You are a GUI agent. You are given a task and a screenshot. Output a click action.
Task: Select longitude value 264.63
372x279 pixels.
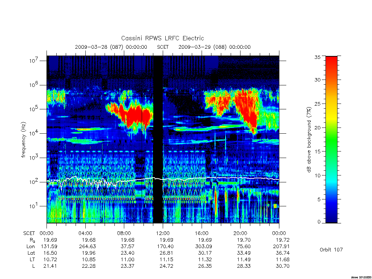87,247
